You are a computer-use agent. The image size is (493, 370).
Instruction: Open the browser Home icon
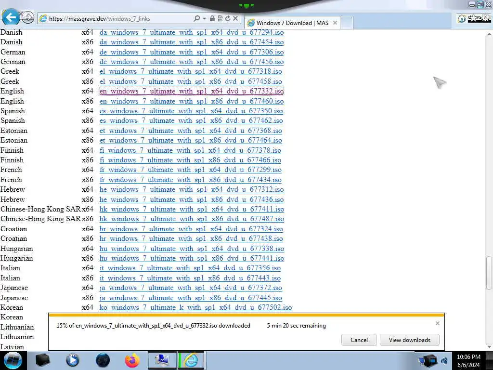[x=461, y=19]
